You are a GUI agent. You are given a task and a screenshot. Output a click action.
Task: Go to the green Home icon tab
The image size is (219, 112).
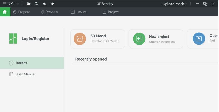click(x=5, y=12)
